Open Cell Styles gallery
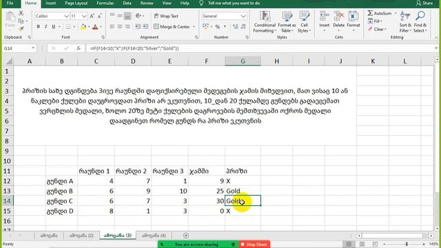Screen dimensions: 441x248 click(304, 22)
